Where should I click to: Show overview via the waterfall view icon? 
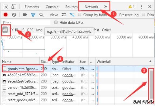[72, 15]
